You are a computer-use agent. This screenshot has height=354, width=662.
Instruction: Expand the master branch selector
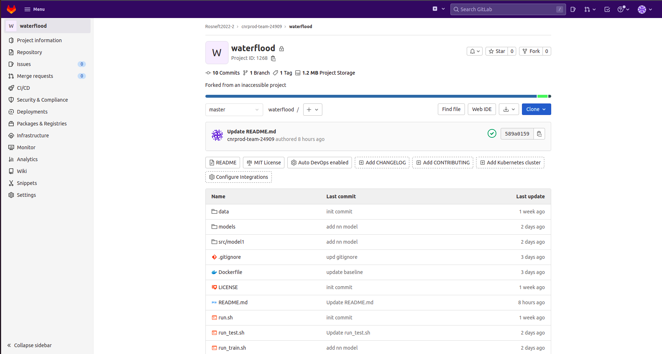coord(234,110)
